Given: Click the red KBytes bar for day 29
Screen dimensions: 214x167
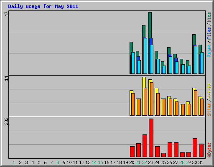Looking at the screenshot, I should 189,154.
